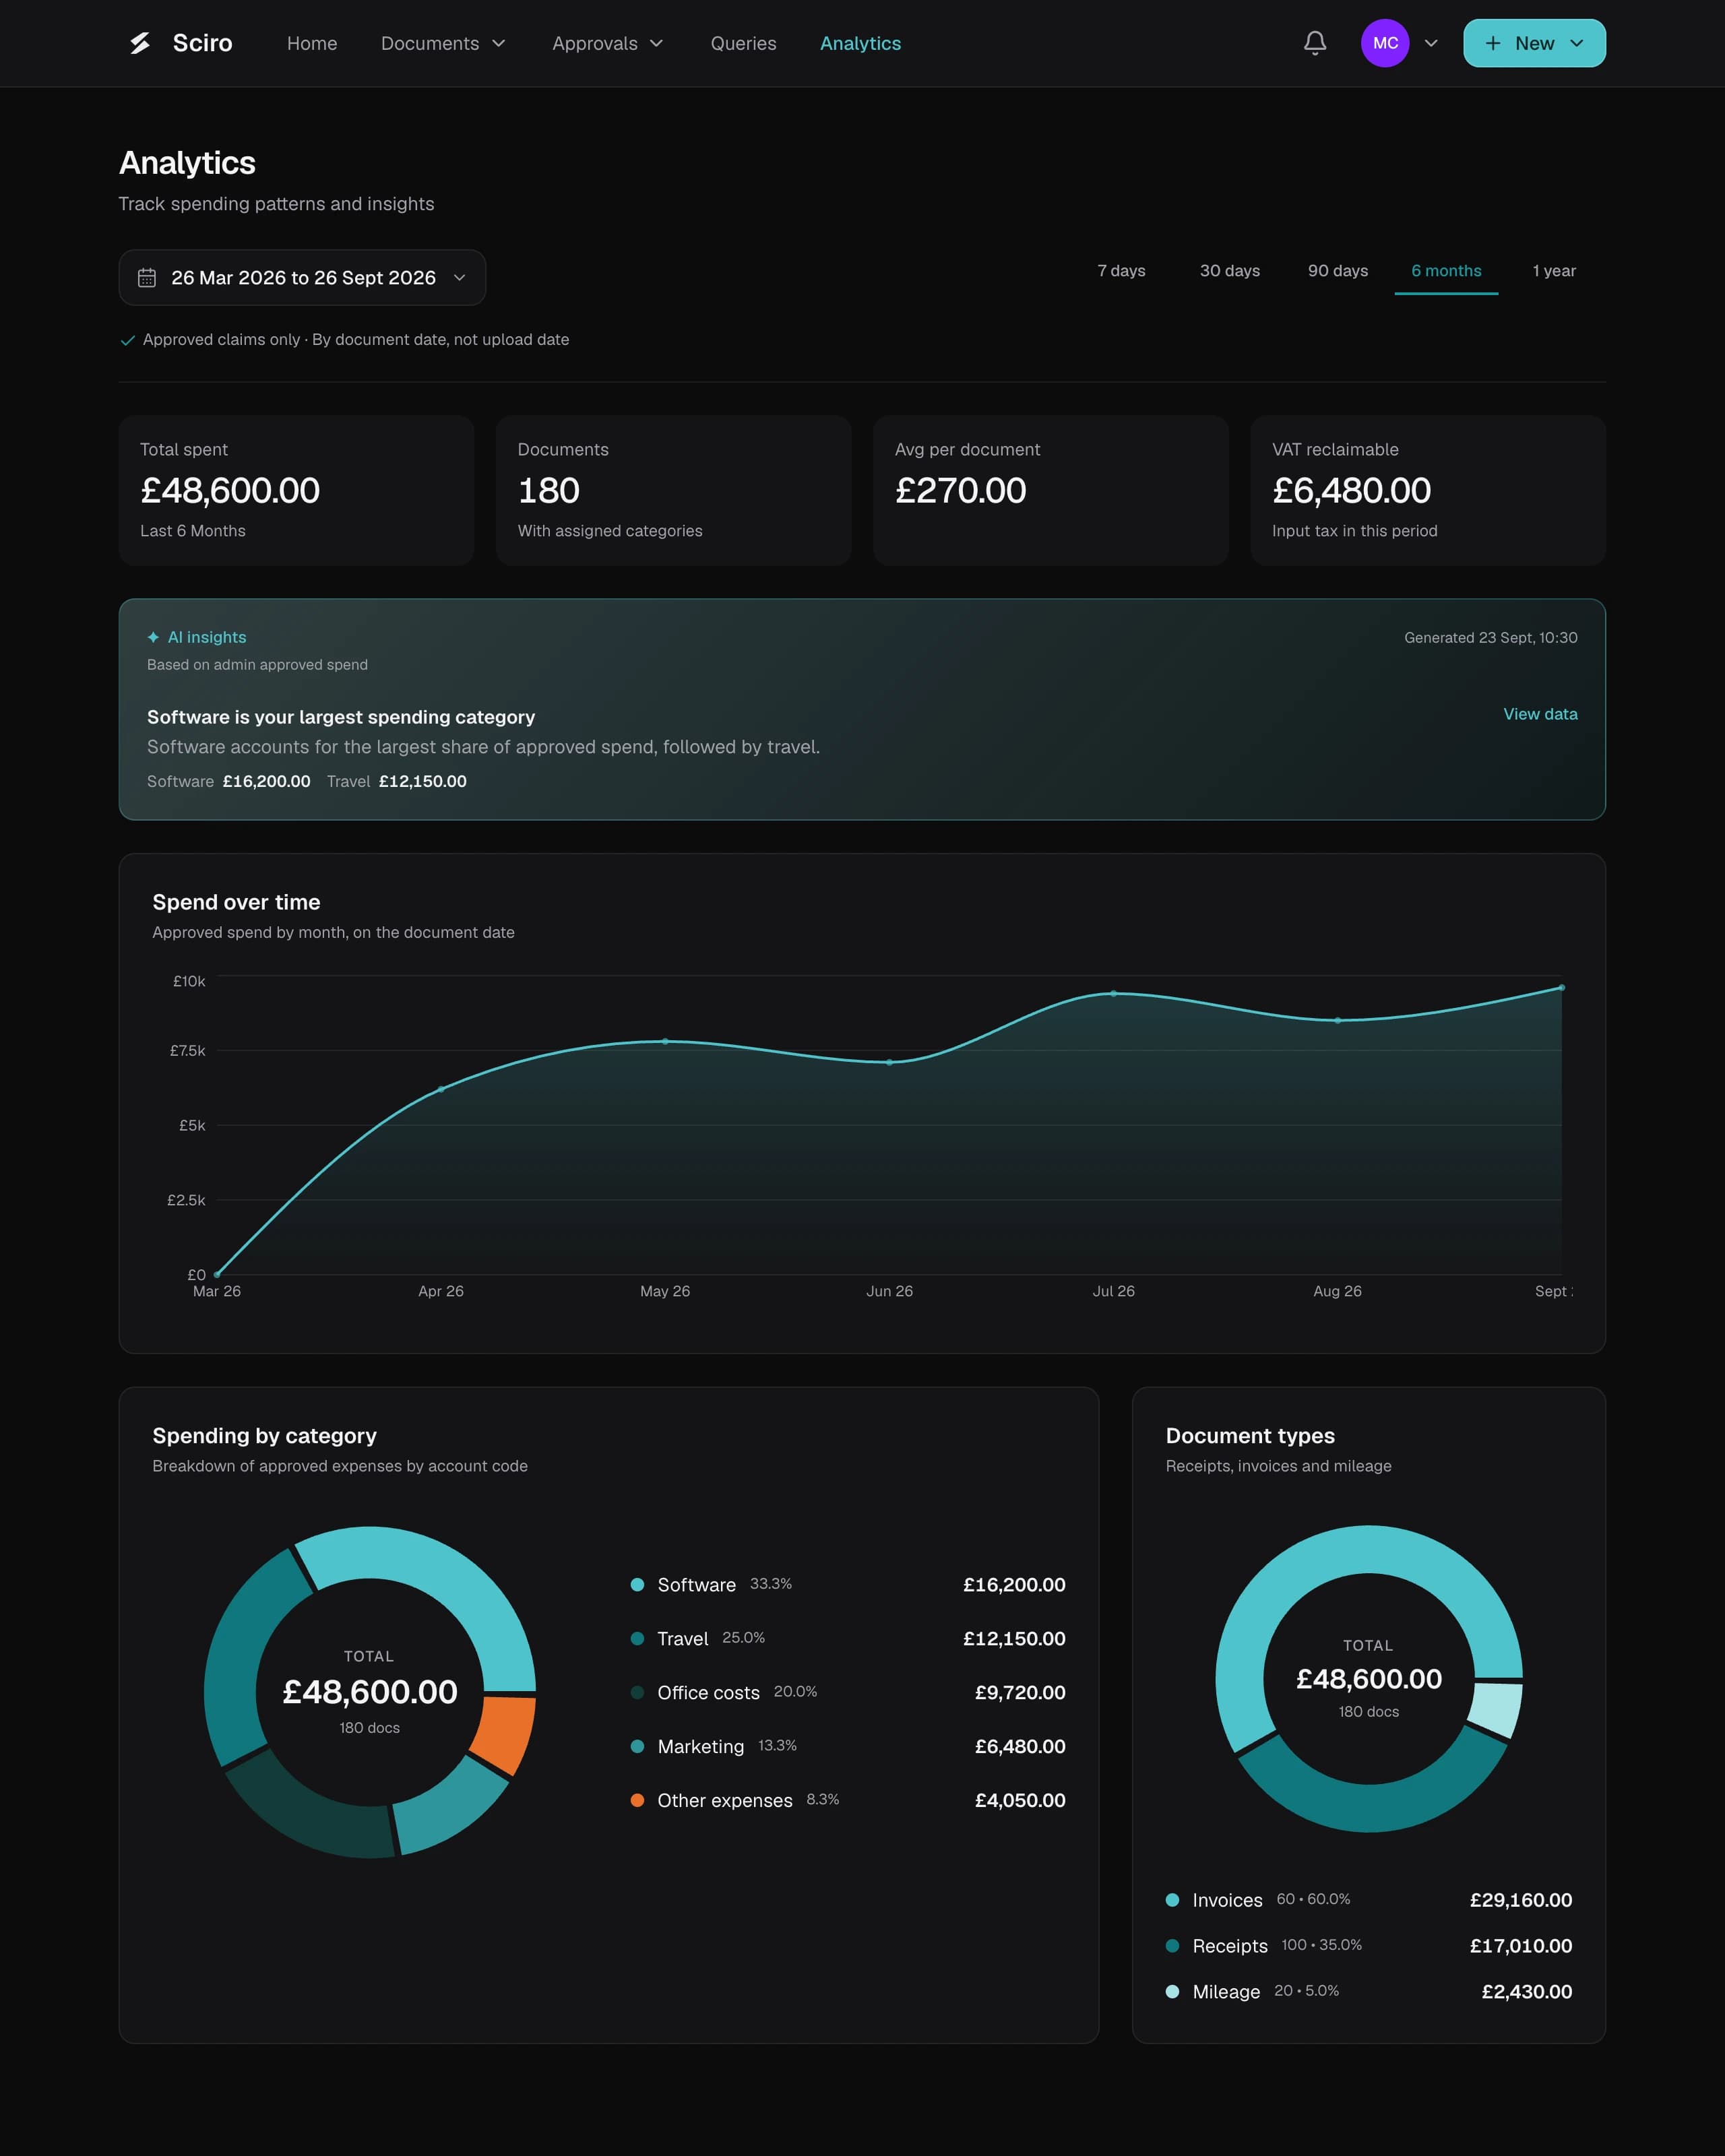Screen dimensions: 1725x2156
Task: Click the Receipts legend dot
Action: (x=1172, y=1946)
